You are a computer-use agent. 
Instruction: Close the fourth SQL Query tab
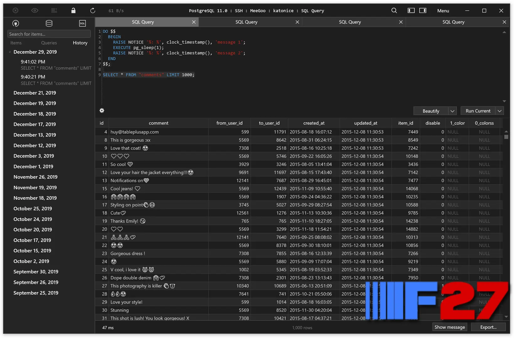[x=504, y=22]
